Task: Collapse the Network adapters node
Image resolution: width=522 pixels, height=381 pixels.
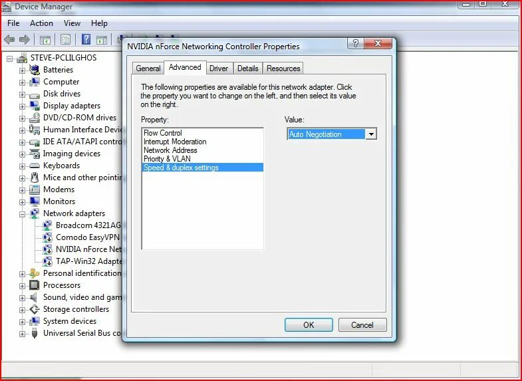Action: pos(22,214)
